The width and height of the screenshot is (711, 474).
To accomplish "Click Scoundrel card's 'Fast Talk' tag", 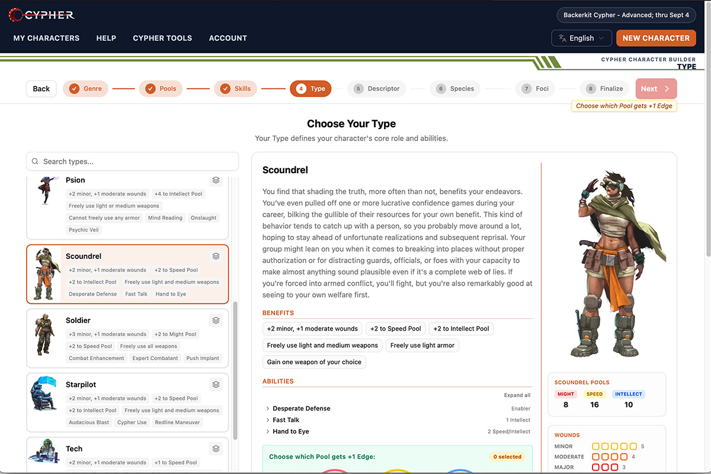I will 136,294.
